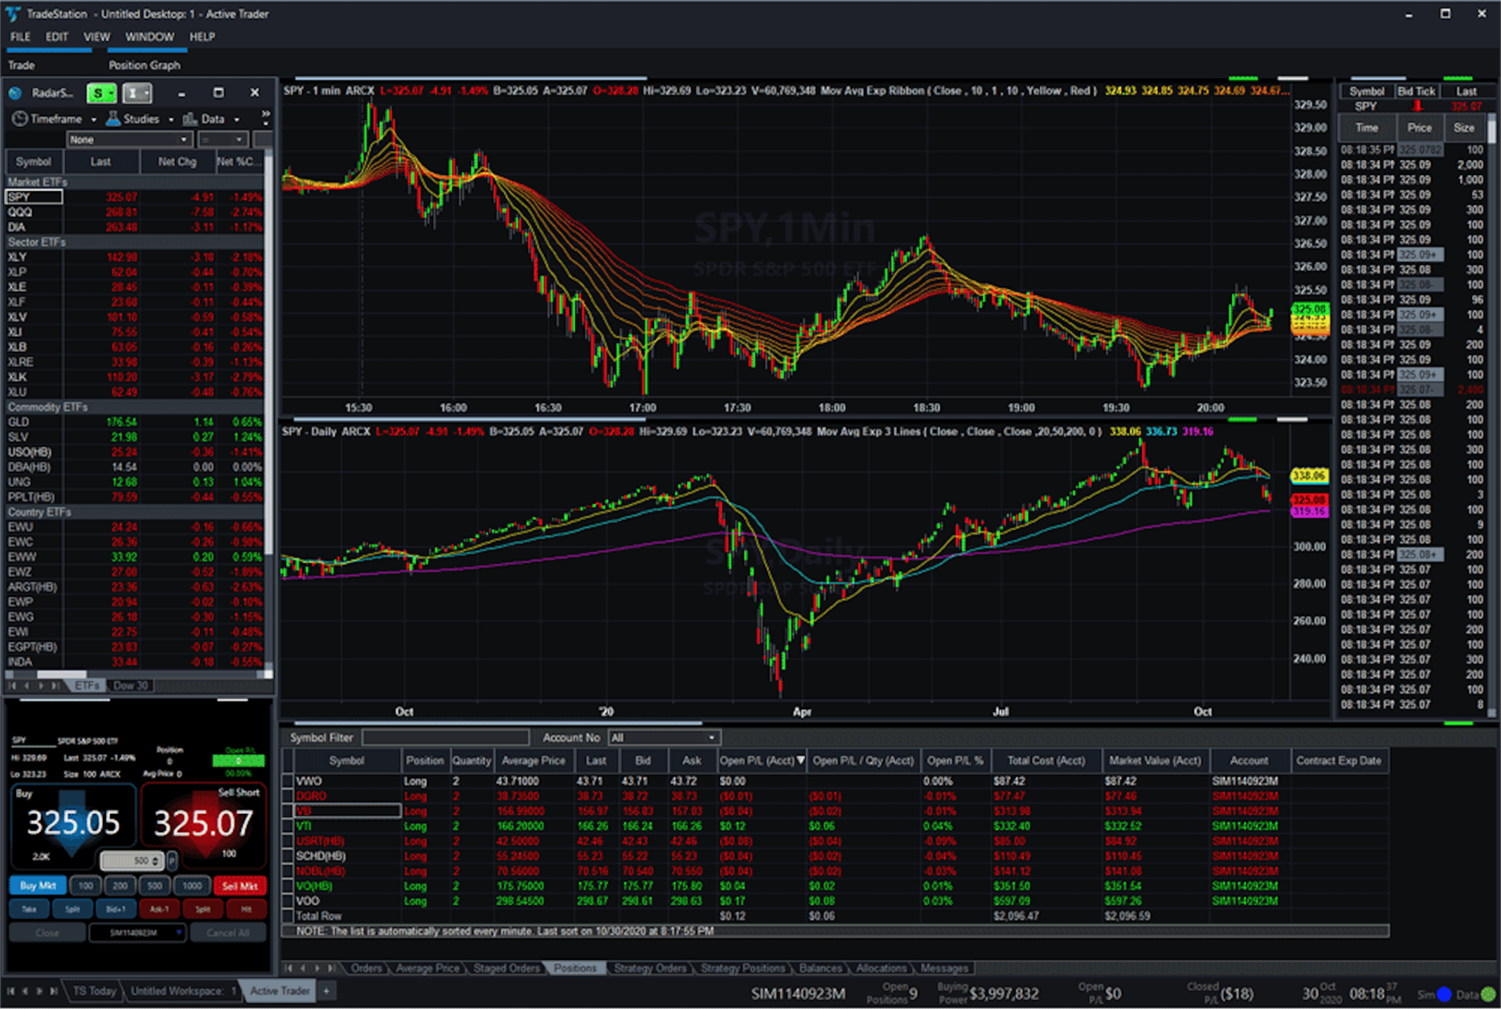Open the SIM1140923M account dropdown
This screenshot has width=1501, height=1009.
pyautogui.click(x=138, y=932)
